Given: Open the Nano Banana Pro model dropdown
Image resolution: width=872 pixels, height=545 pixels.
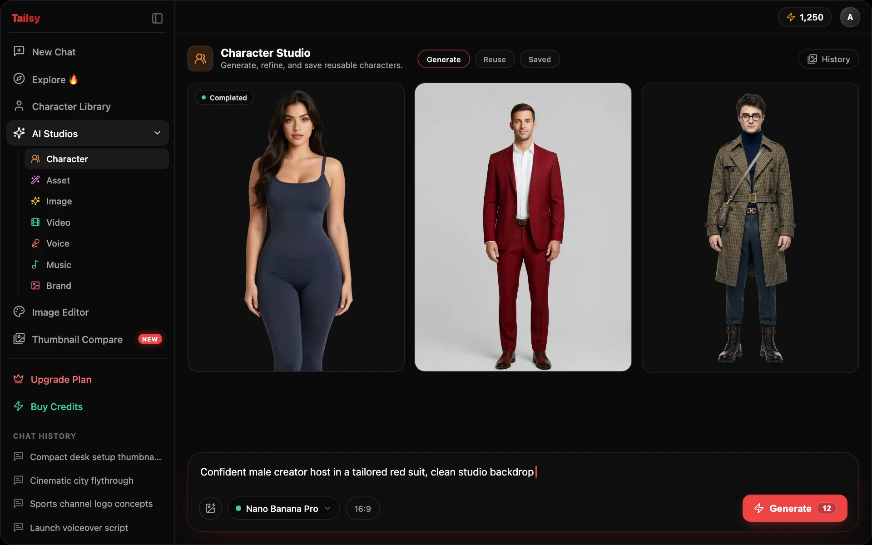Looking at the screenshot, I should tap(283, 508).
